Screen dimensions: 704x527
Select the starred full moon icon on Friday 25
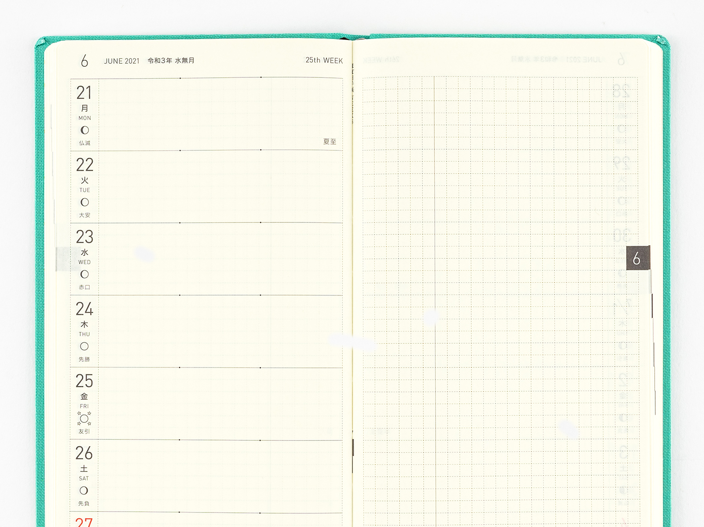tap(84, 418)
